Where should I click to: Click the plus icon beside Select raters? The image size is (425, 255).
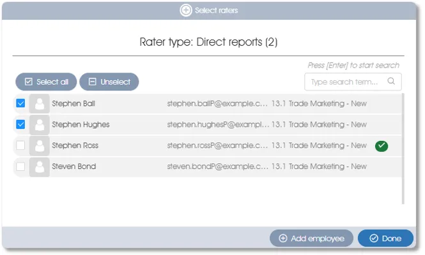186,10
